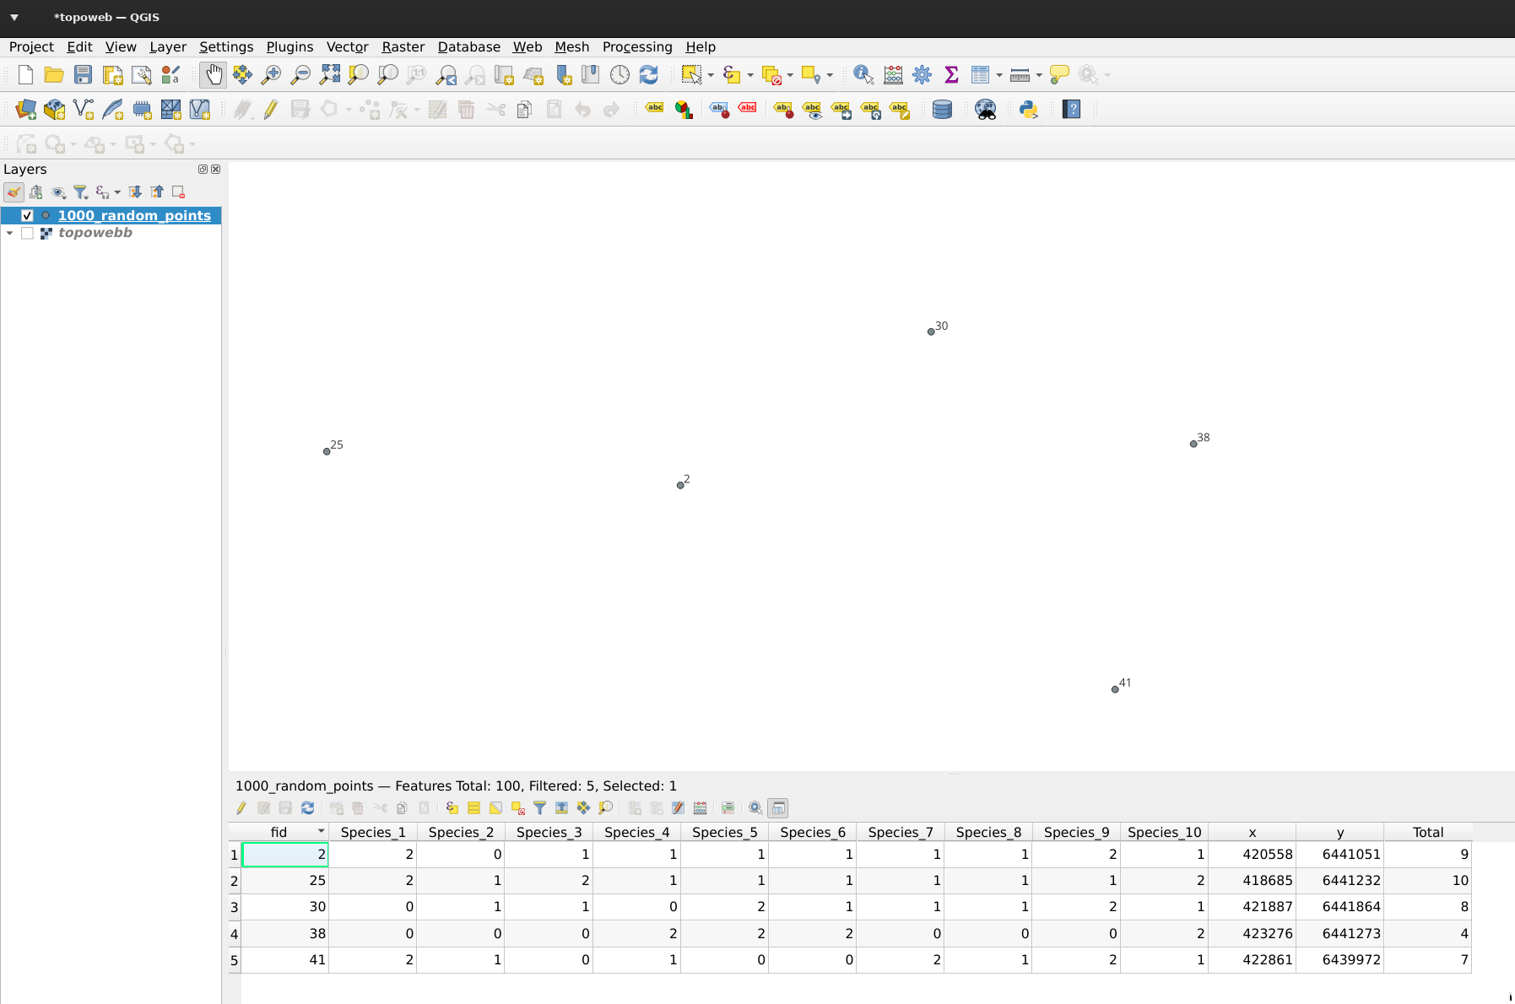Open the Field Calculator abacus icon in main toolbar

pos(893,75)
